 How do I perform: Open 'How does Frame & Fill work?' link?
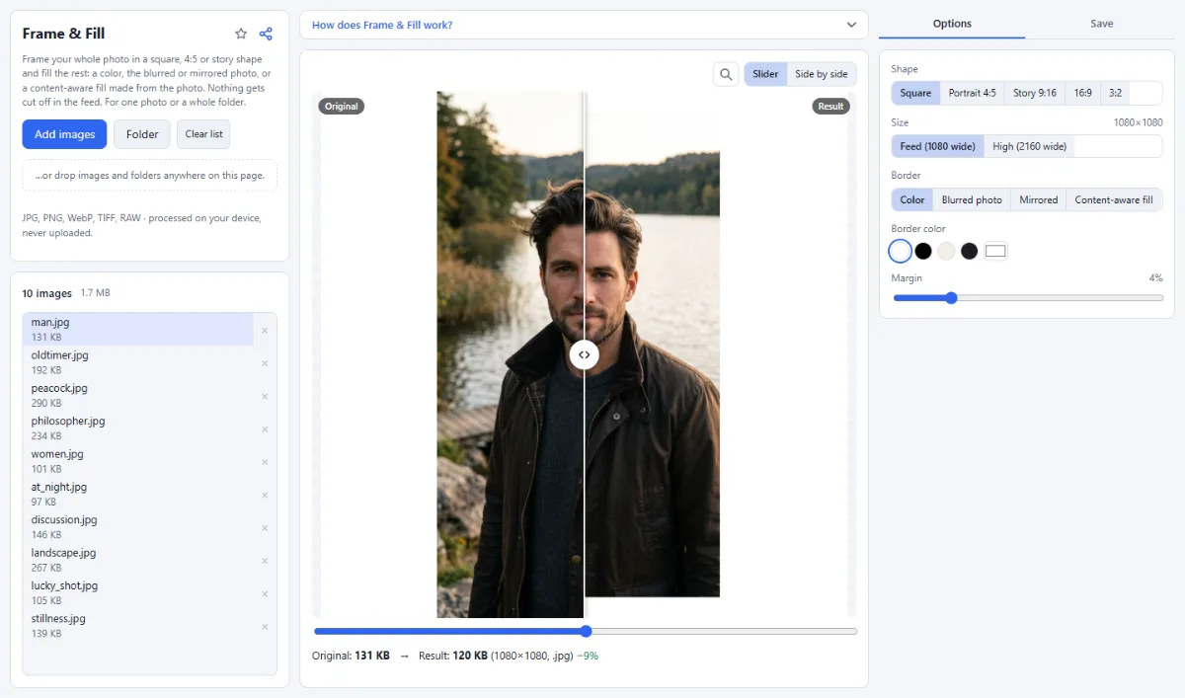pyautogui.click(x=382, y=25)
